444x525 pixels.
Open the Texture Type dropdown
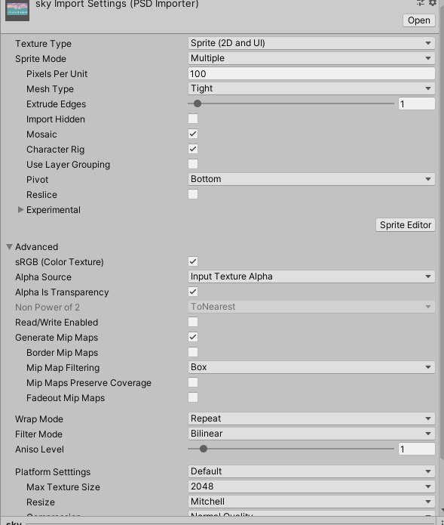tap(311, 43)
